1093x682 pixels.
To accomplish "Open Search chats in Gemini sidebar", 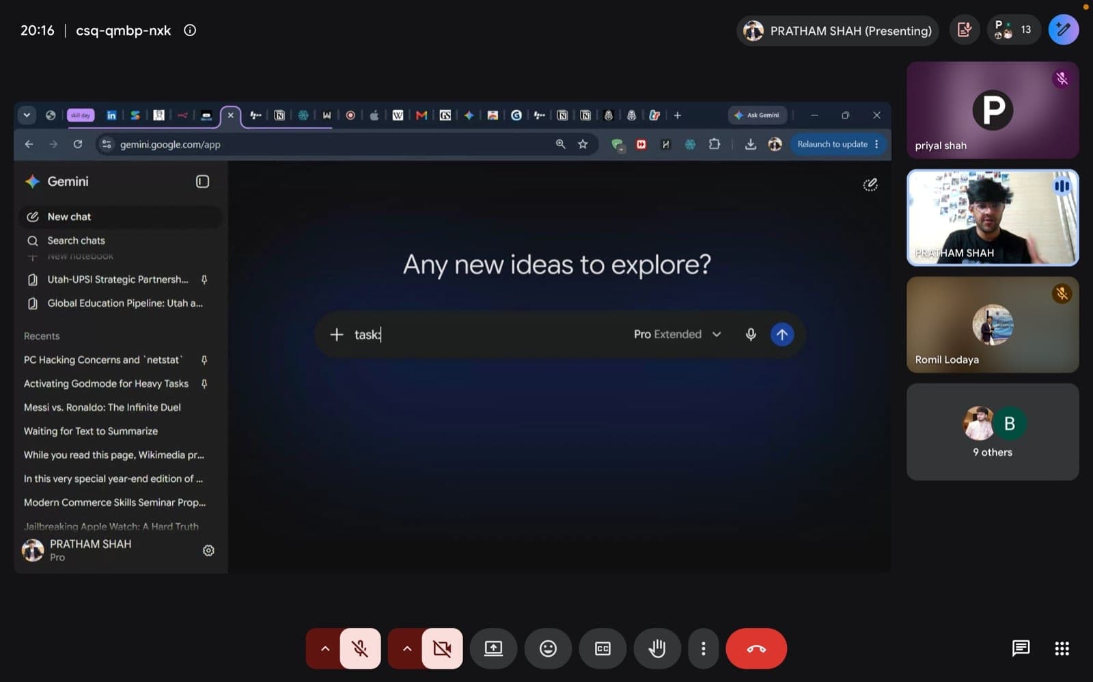I will [x=120, y=241].
